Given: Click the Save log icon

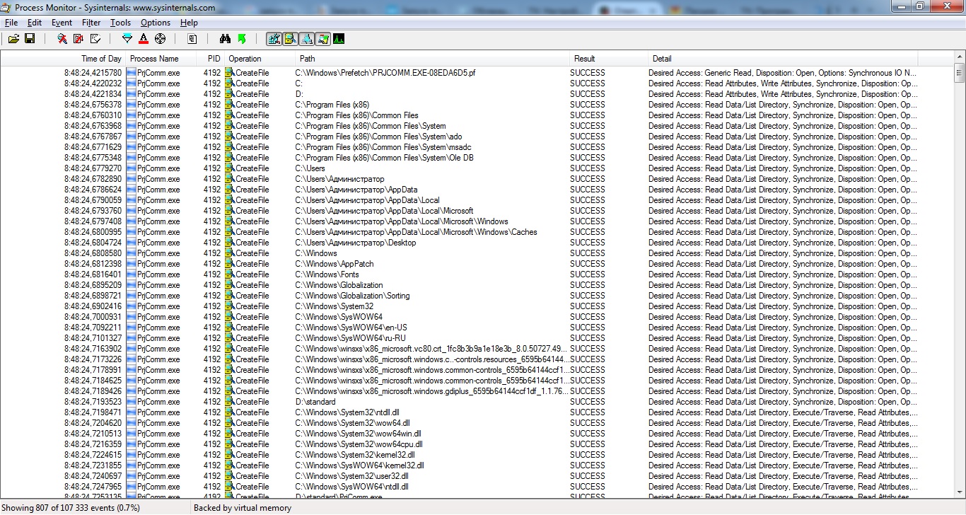Looking at the screenshot, I should (x=30, y=39).
